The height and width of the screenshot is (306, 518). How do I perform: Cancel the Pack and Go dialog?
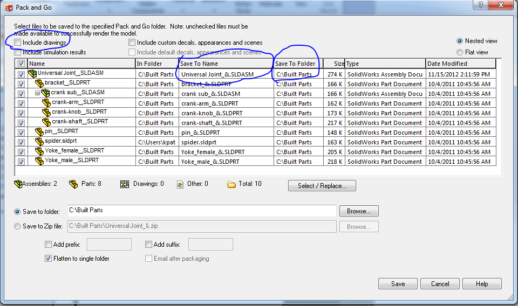pos(440,283)
